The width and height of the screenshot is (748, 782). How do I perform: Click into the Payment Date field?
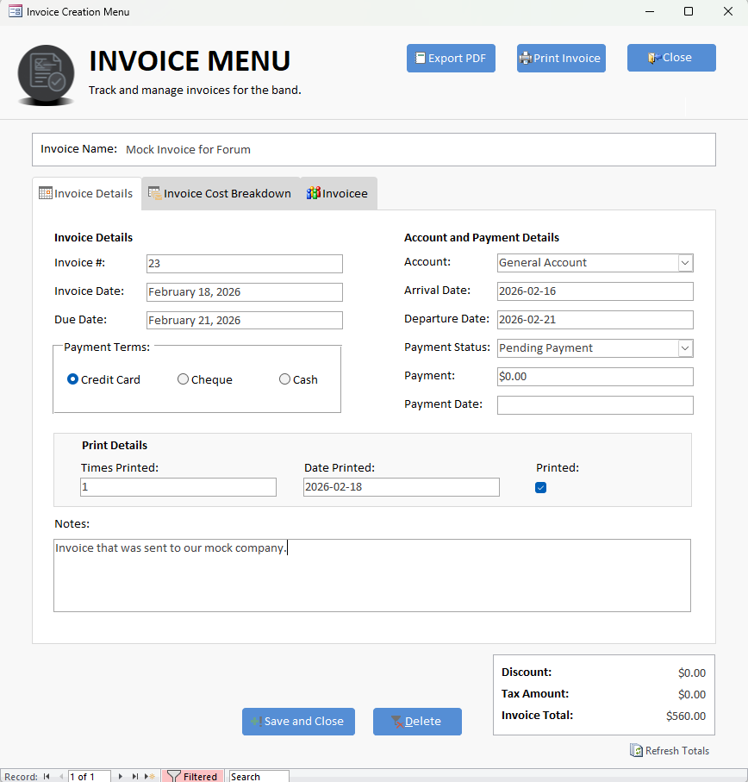(595, 405)
